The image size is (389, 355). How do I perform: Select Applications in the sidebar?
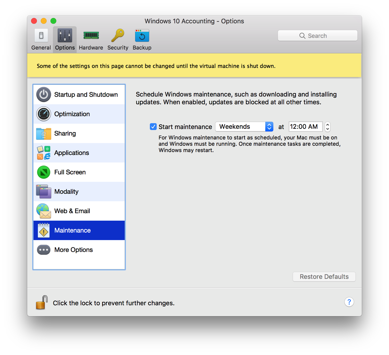[x=72, y=153]
